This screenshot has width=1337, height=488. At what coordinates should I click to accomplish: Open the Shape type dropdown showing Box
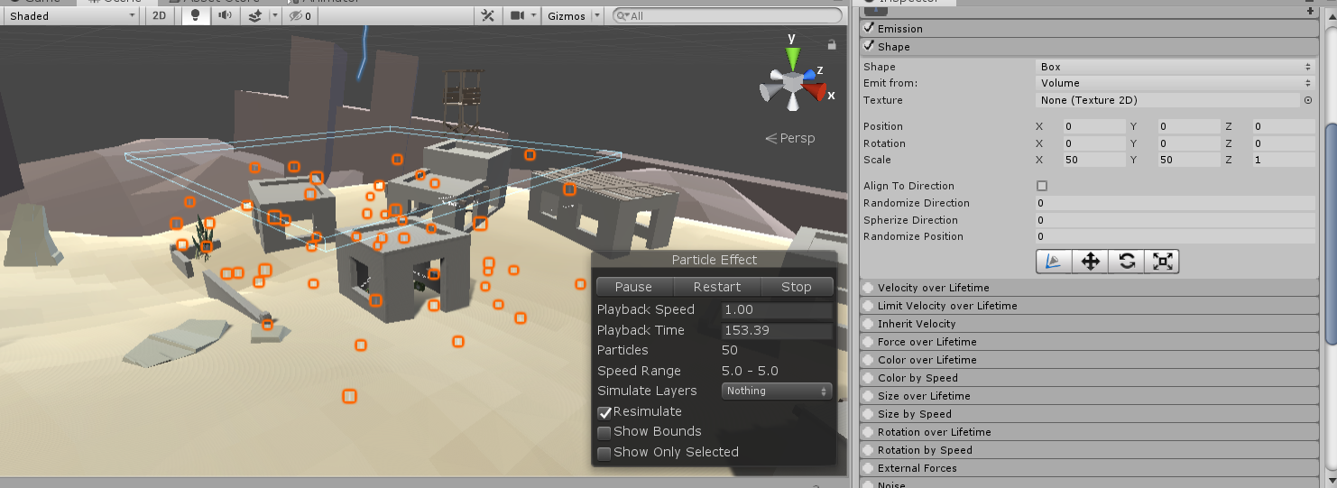1176,67
